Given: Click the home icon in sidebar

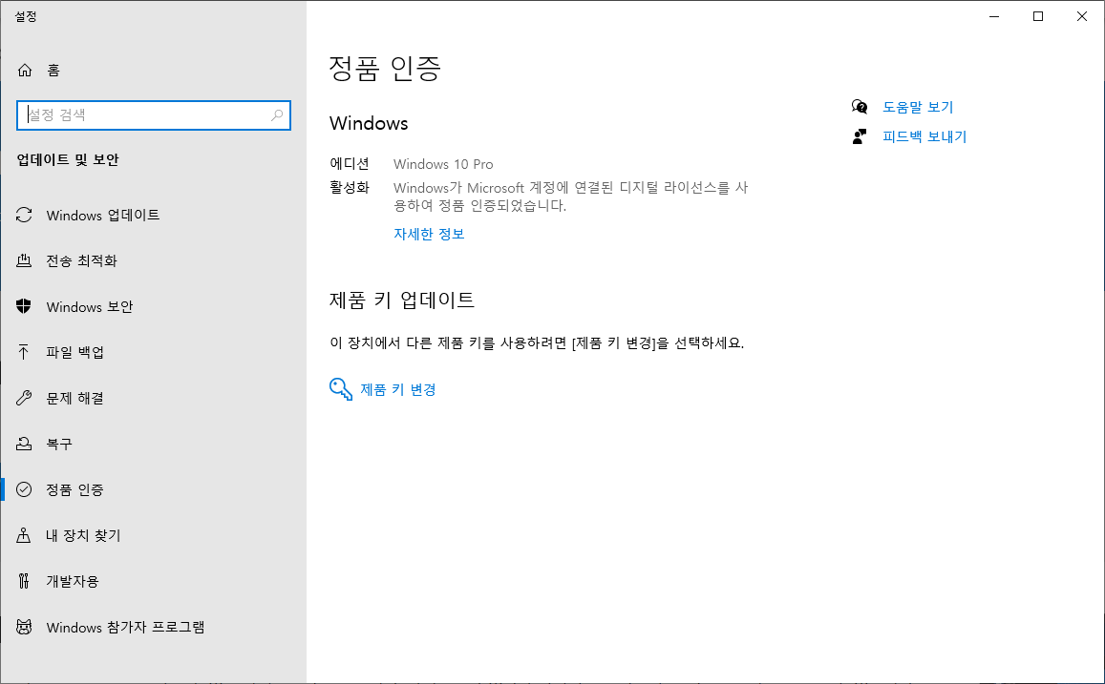Looking at the screenshot, I should (25, 71).
